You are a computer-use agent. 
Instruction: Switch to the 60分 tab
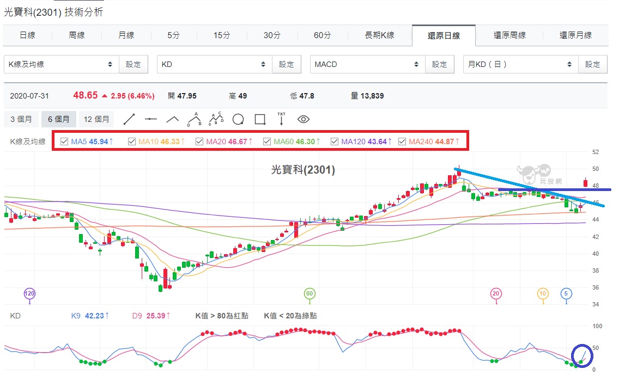point(322,35)
